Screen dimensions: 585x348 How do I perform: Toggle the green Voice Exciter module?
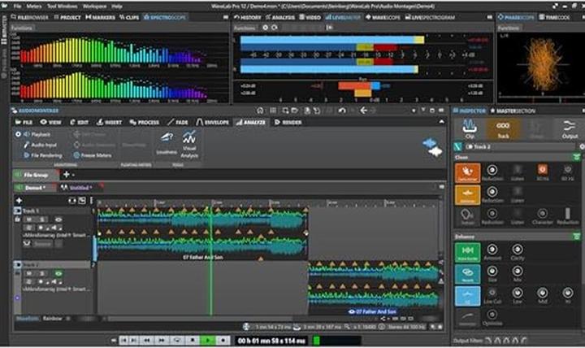(467, 252)
